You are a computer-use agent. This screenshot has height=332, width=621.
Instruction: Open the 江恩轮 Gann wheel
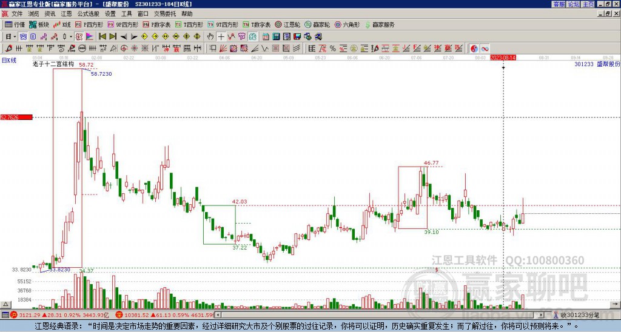click(x=287, y=24)
